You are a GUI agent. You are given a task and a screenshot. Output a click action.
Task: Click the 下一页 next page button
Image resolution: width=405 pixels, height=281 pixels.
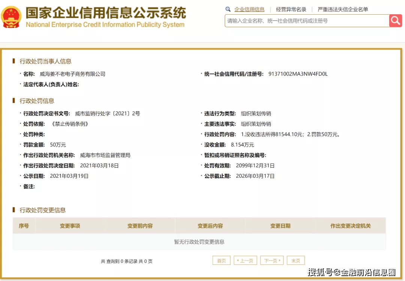272,260
